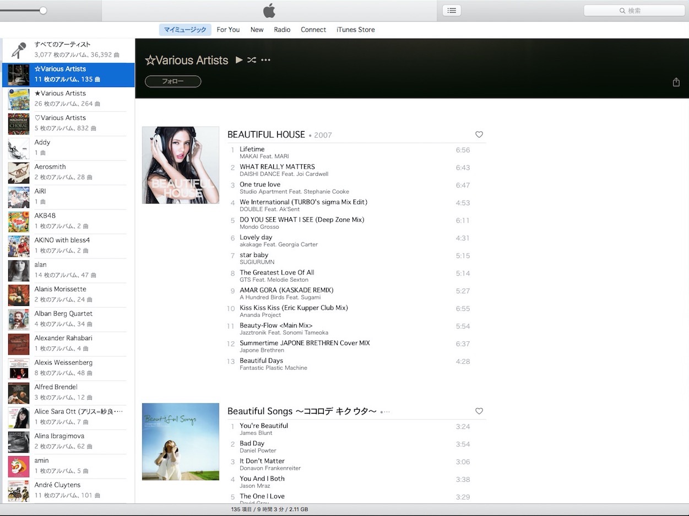Select AKINO with bless4 artist
Image resolution: width=689 pixels, height=516 pixels.
(x=68, y=246)
